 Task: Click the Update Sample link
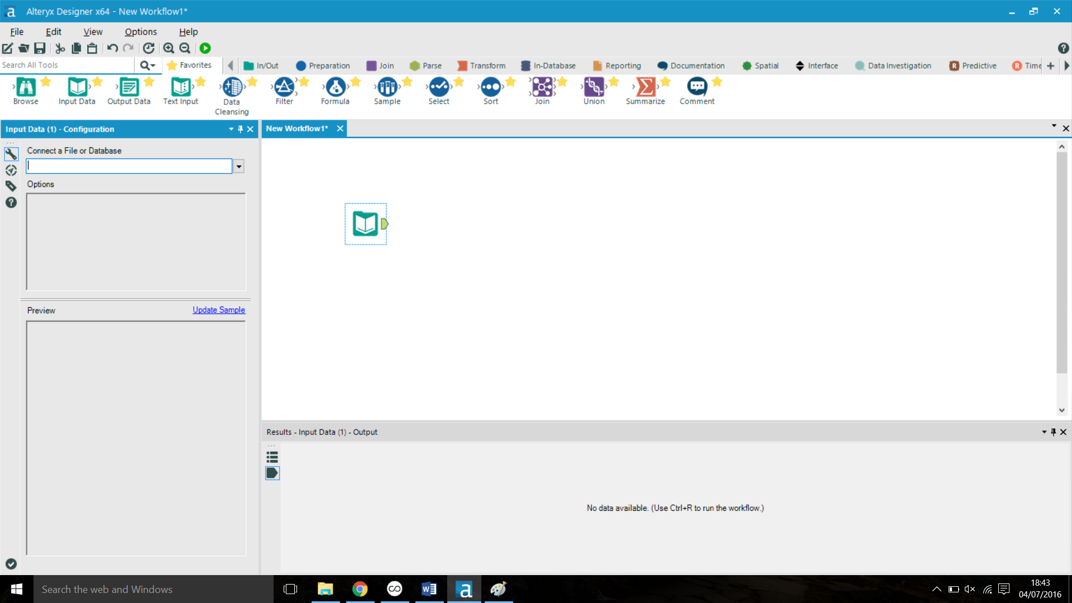218,310
